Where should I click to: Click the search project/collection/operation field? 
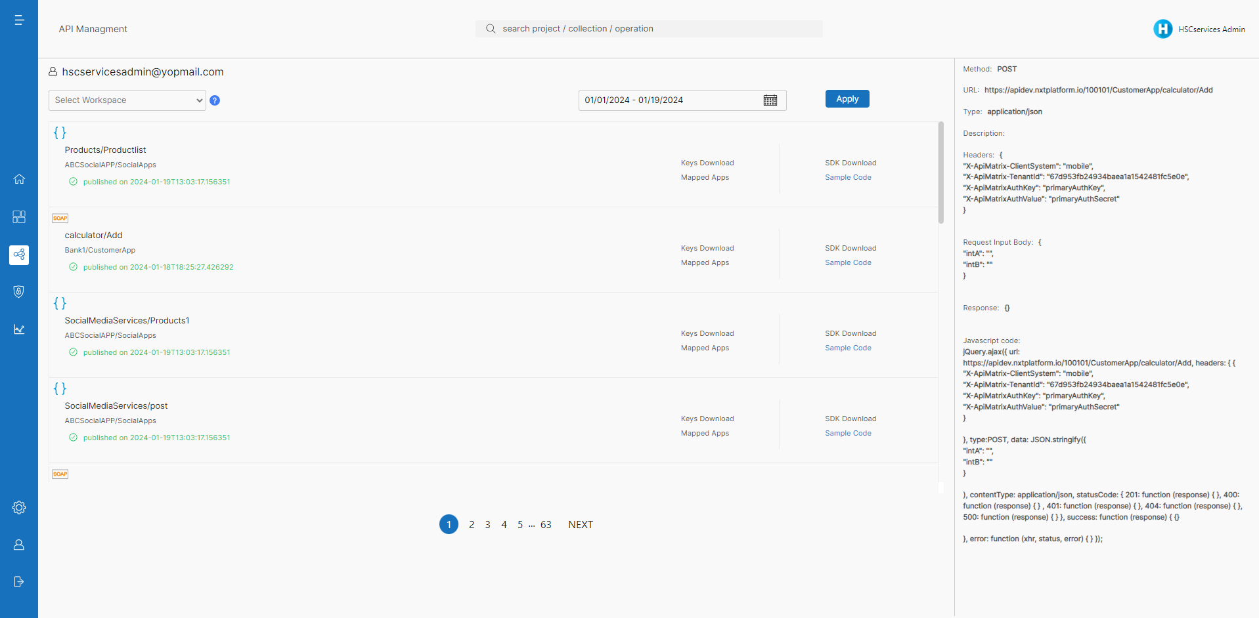(649, 29)
